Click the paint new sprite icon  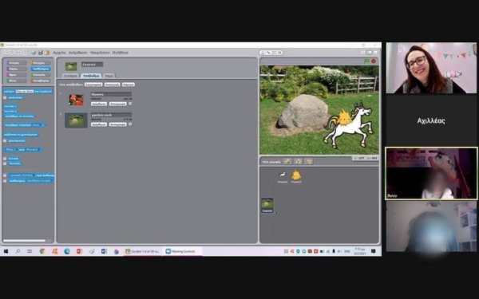287,161
